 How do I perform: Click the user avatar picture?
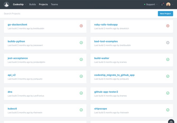pos(168,4)
